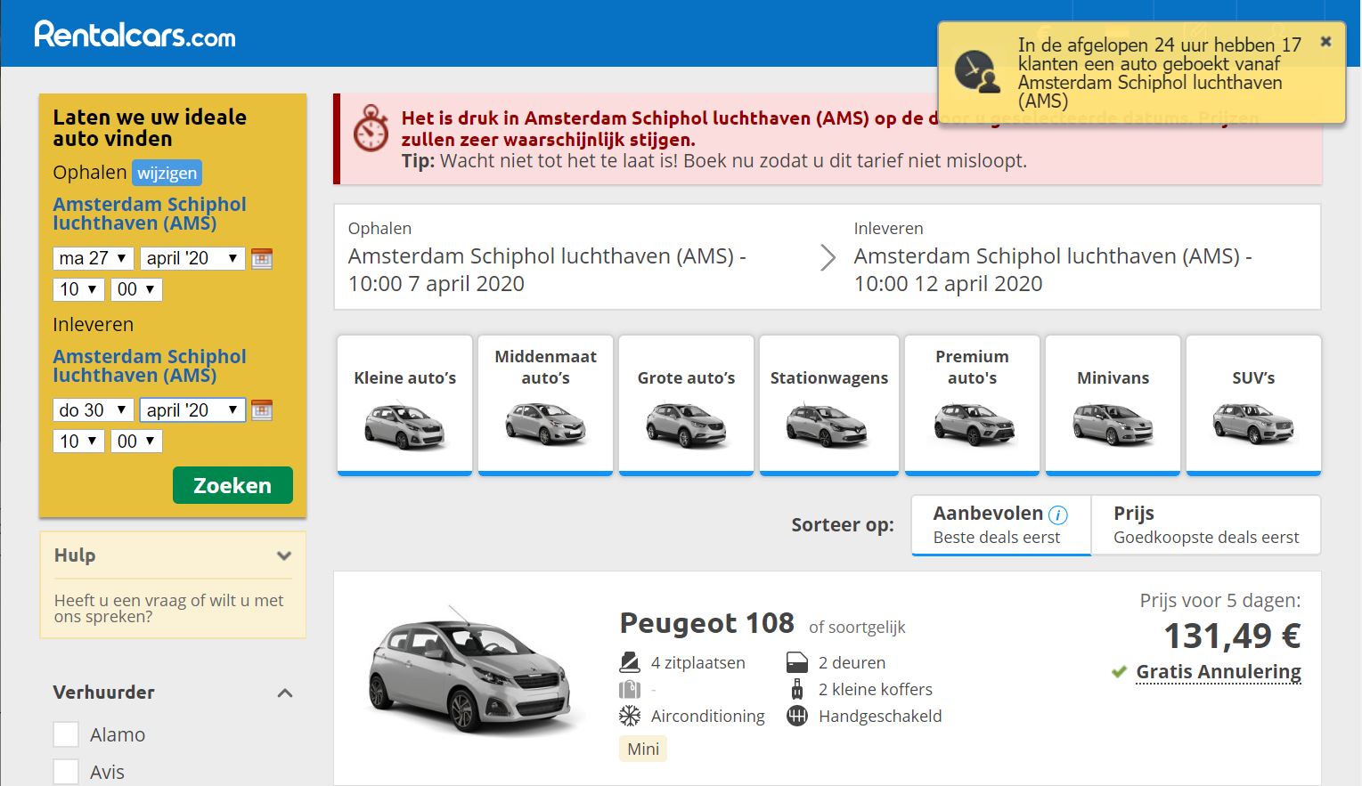Tick the Avis supplier checkbox
Screen dimensions: 1362x786
66,772
